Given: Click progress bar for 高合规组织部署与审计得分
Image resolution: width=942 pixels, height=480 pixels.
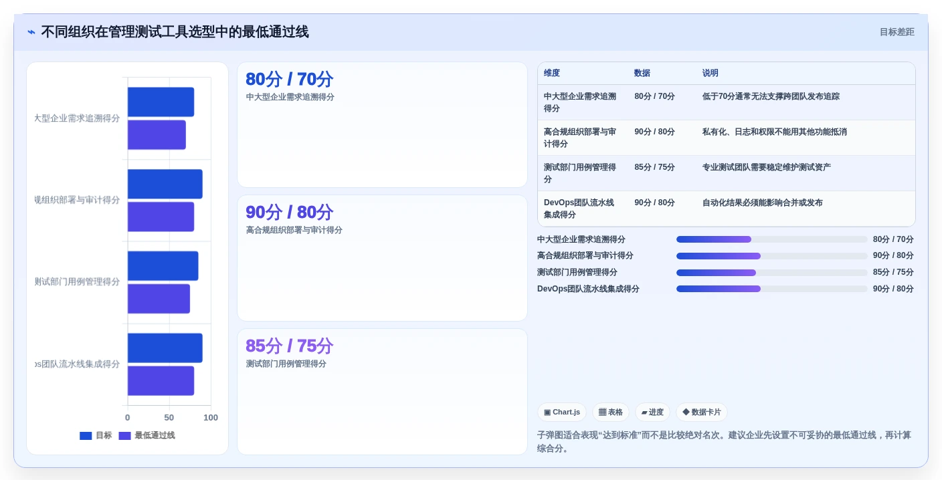Looking at the screenshot, I should click(771, 256).
